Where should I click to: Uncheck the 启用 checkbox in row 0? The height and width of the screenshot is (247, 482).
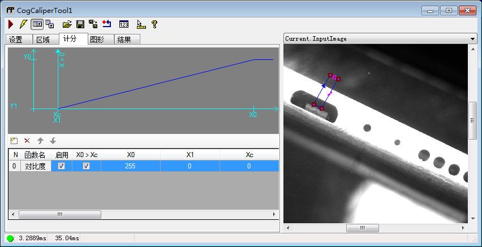point(62,166)
